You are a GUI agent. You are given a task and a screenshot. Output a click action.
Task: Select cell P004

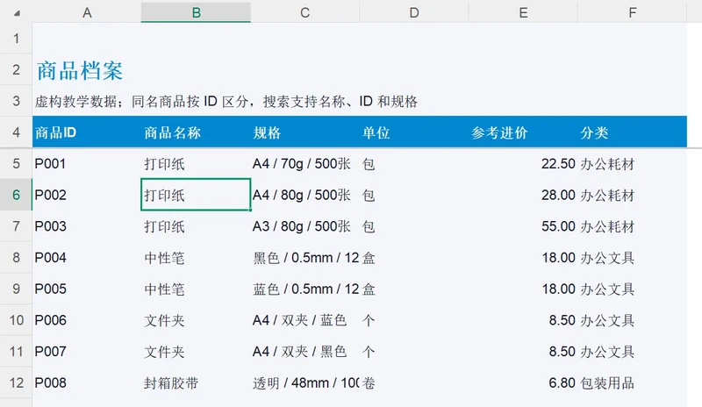click(x=87, y=258)
